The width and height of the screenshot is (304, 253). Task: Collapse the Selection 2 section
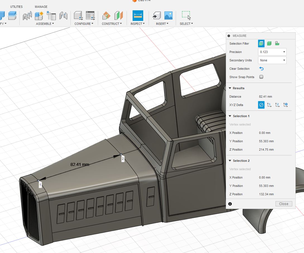(230, 161)
